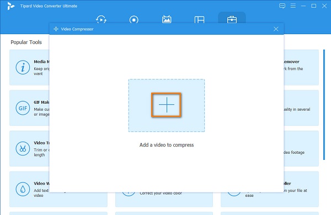Close the Tipard application window
Viewport: 331px width, 215px height.
pos(324,6)
